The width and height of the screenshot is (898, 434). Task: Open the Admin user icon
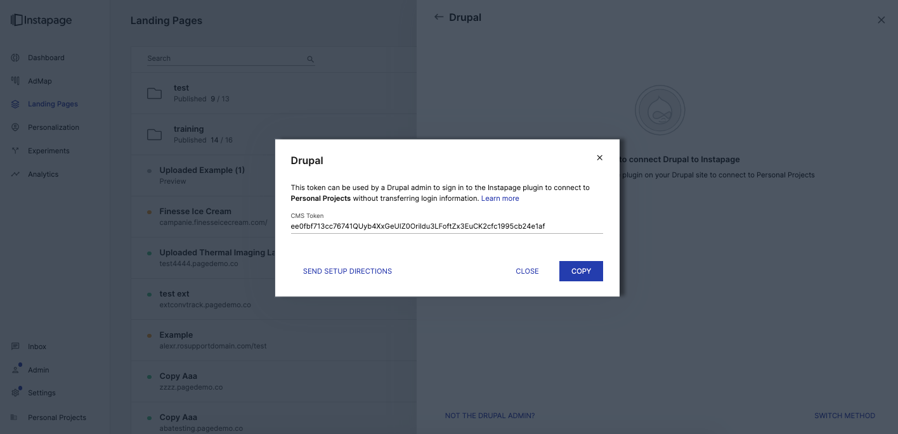coord(15,369)
